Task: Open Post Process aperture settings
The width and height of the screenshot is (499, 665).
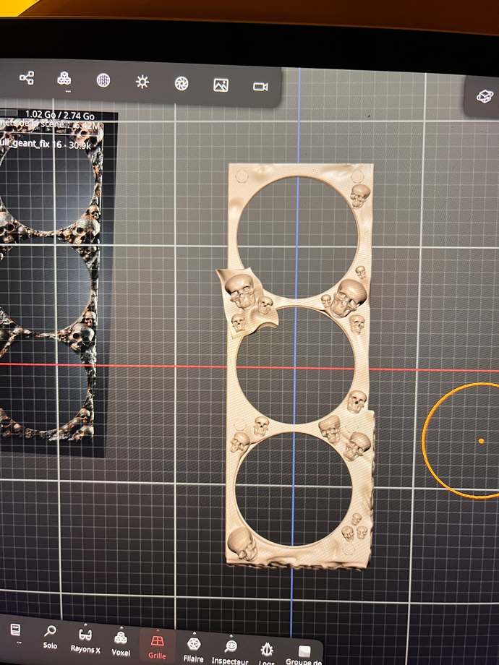Action: click(x=182, y=84)
